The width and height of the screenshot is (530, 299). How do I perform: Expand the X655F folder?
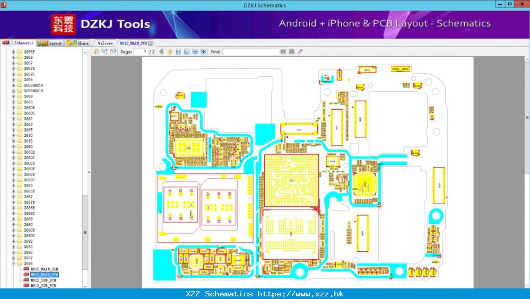(x=13, y=52)
